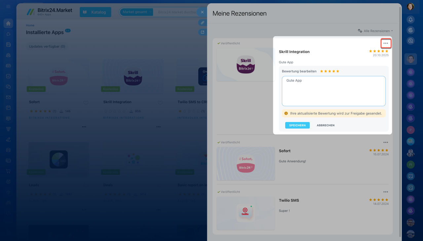Click the 20.10.2025 review date
423x241 pixels.
coord(381,55)
